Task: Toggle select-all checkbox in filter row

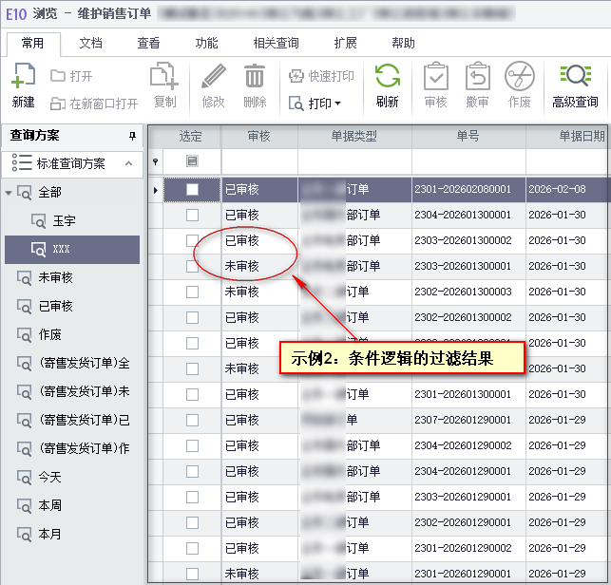Action: [192, 161]
